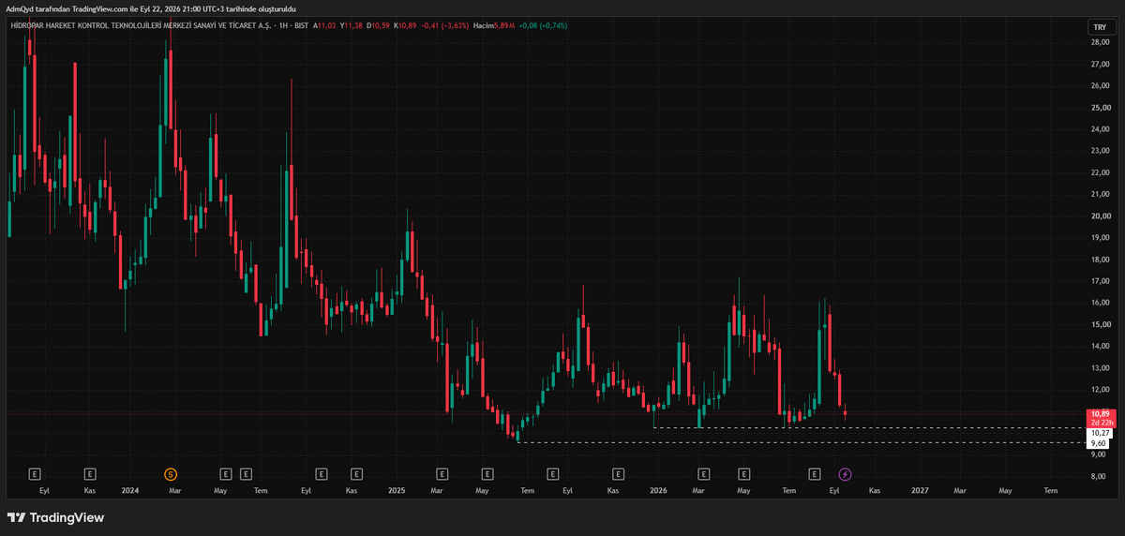Click the 8,00 price axis label
This screenshot has width=1125, height=536.
1100,476
